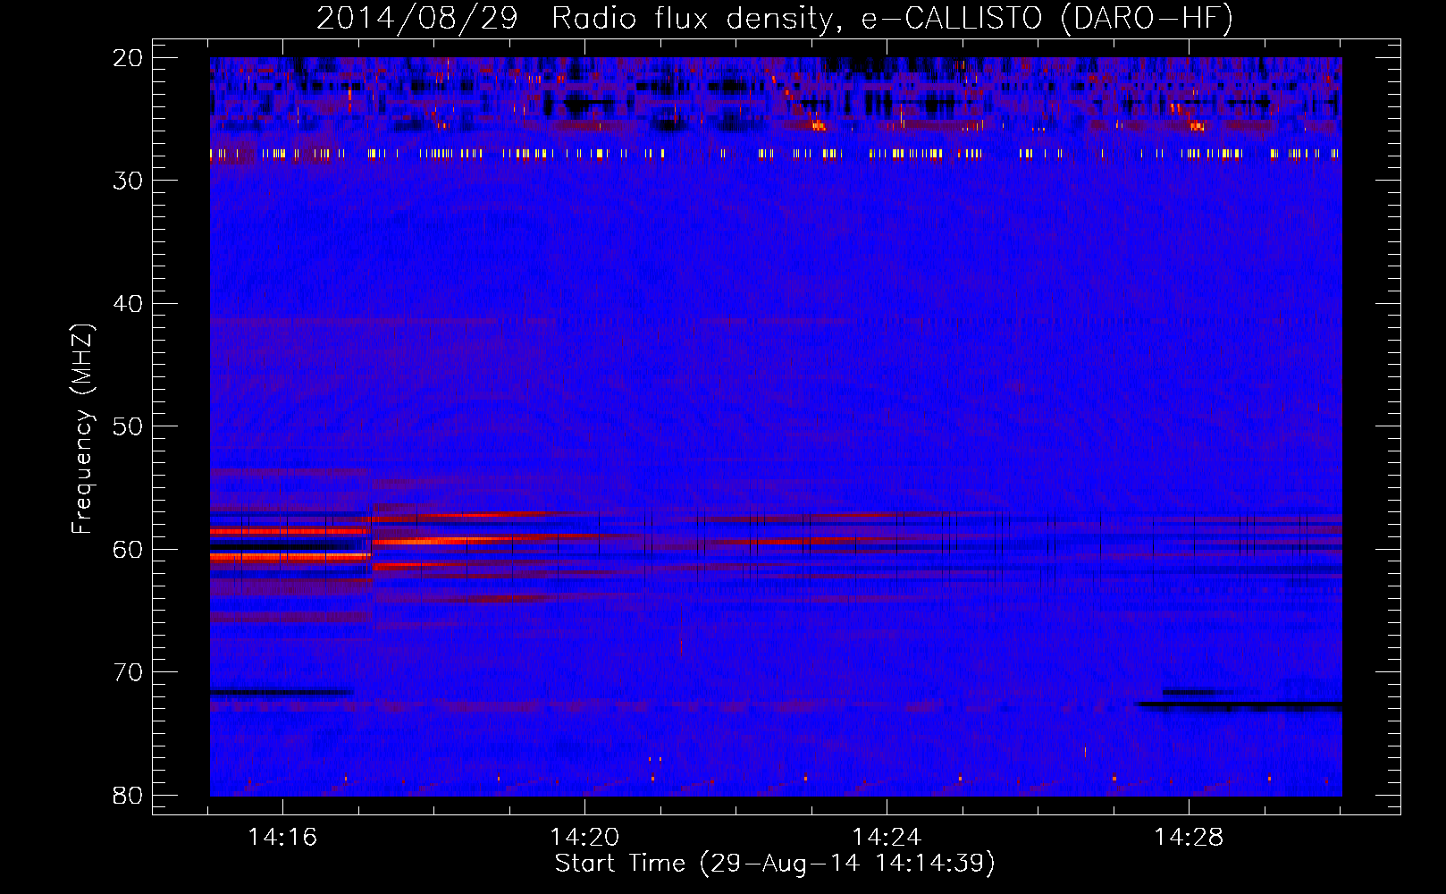Click the 14:28 time tick label
1446x894 pixels.
[1189, 838]
